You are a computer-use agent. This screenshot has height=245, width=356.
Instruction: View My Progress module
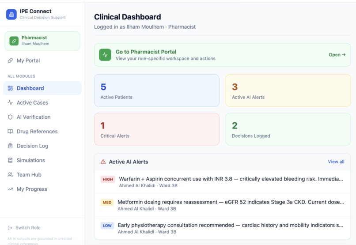(42, 189)
